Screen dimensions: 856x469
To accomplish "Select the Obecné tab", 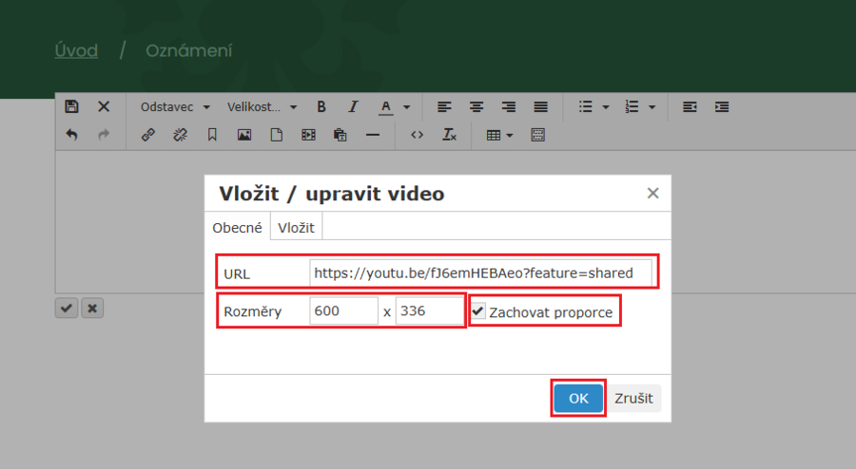I will coord(237,228).
